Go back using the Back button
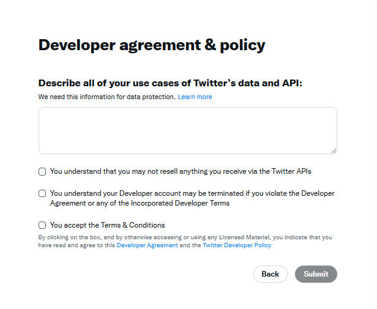Image resolution: width=377 pixels, height=309 pixels. tap(271, 274)
